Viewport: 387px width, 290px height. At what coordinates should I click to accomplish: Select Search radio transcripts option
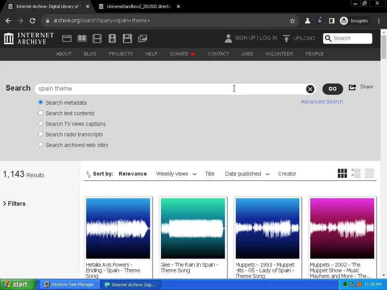coord(41,134)
